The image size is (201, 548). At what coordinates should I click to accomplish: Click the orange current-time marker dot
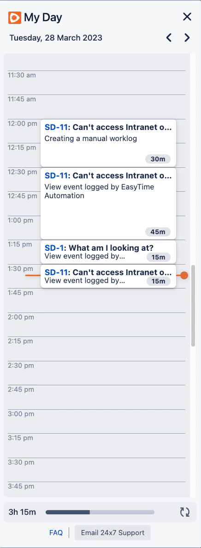(x=184, y=276)
